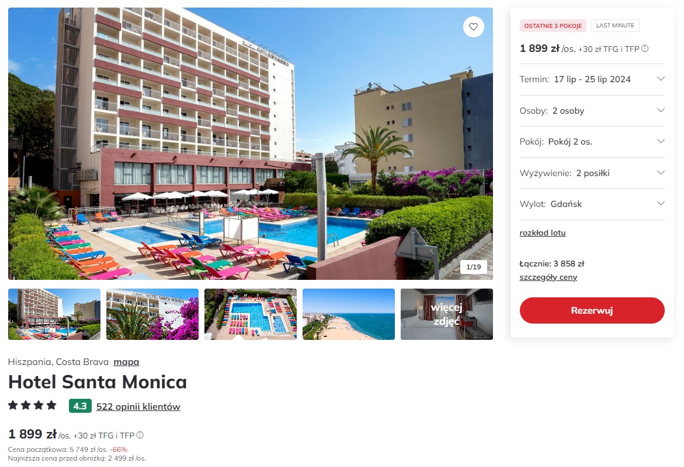Select the bougainvillea hotel facade thumbnail
The image size is (684, 467).
click(152, 314)
